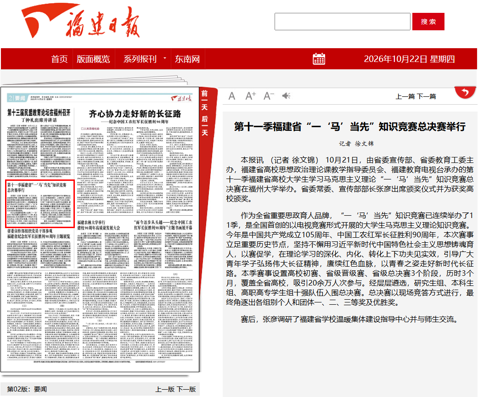Go to next day via 后一天

coord(204,126)
